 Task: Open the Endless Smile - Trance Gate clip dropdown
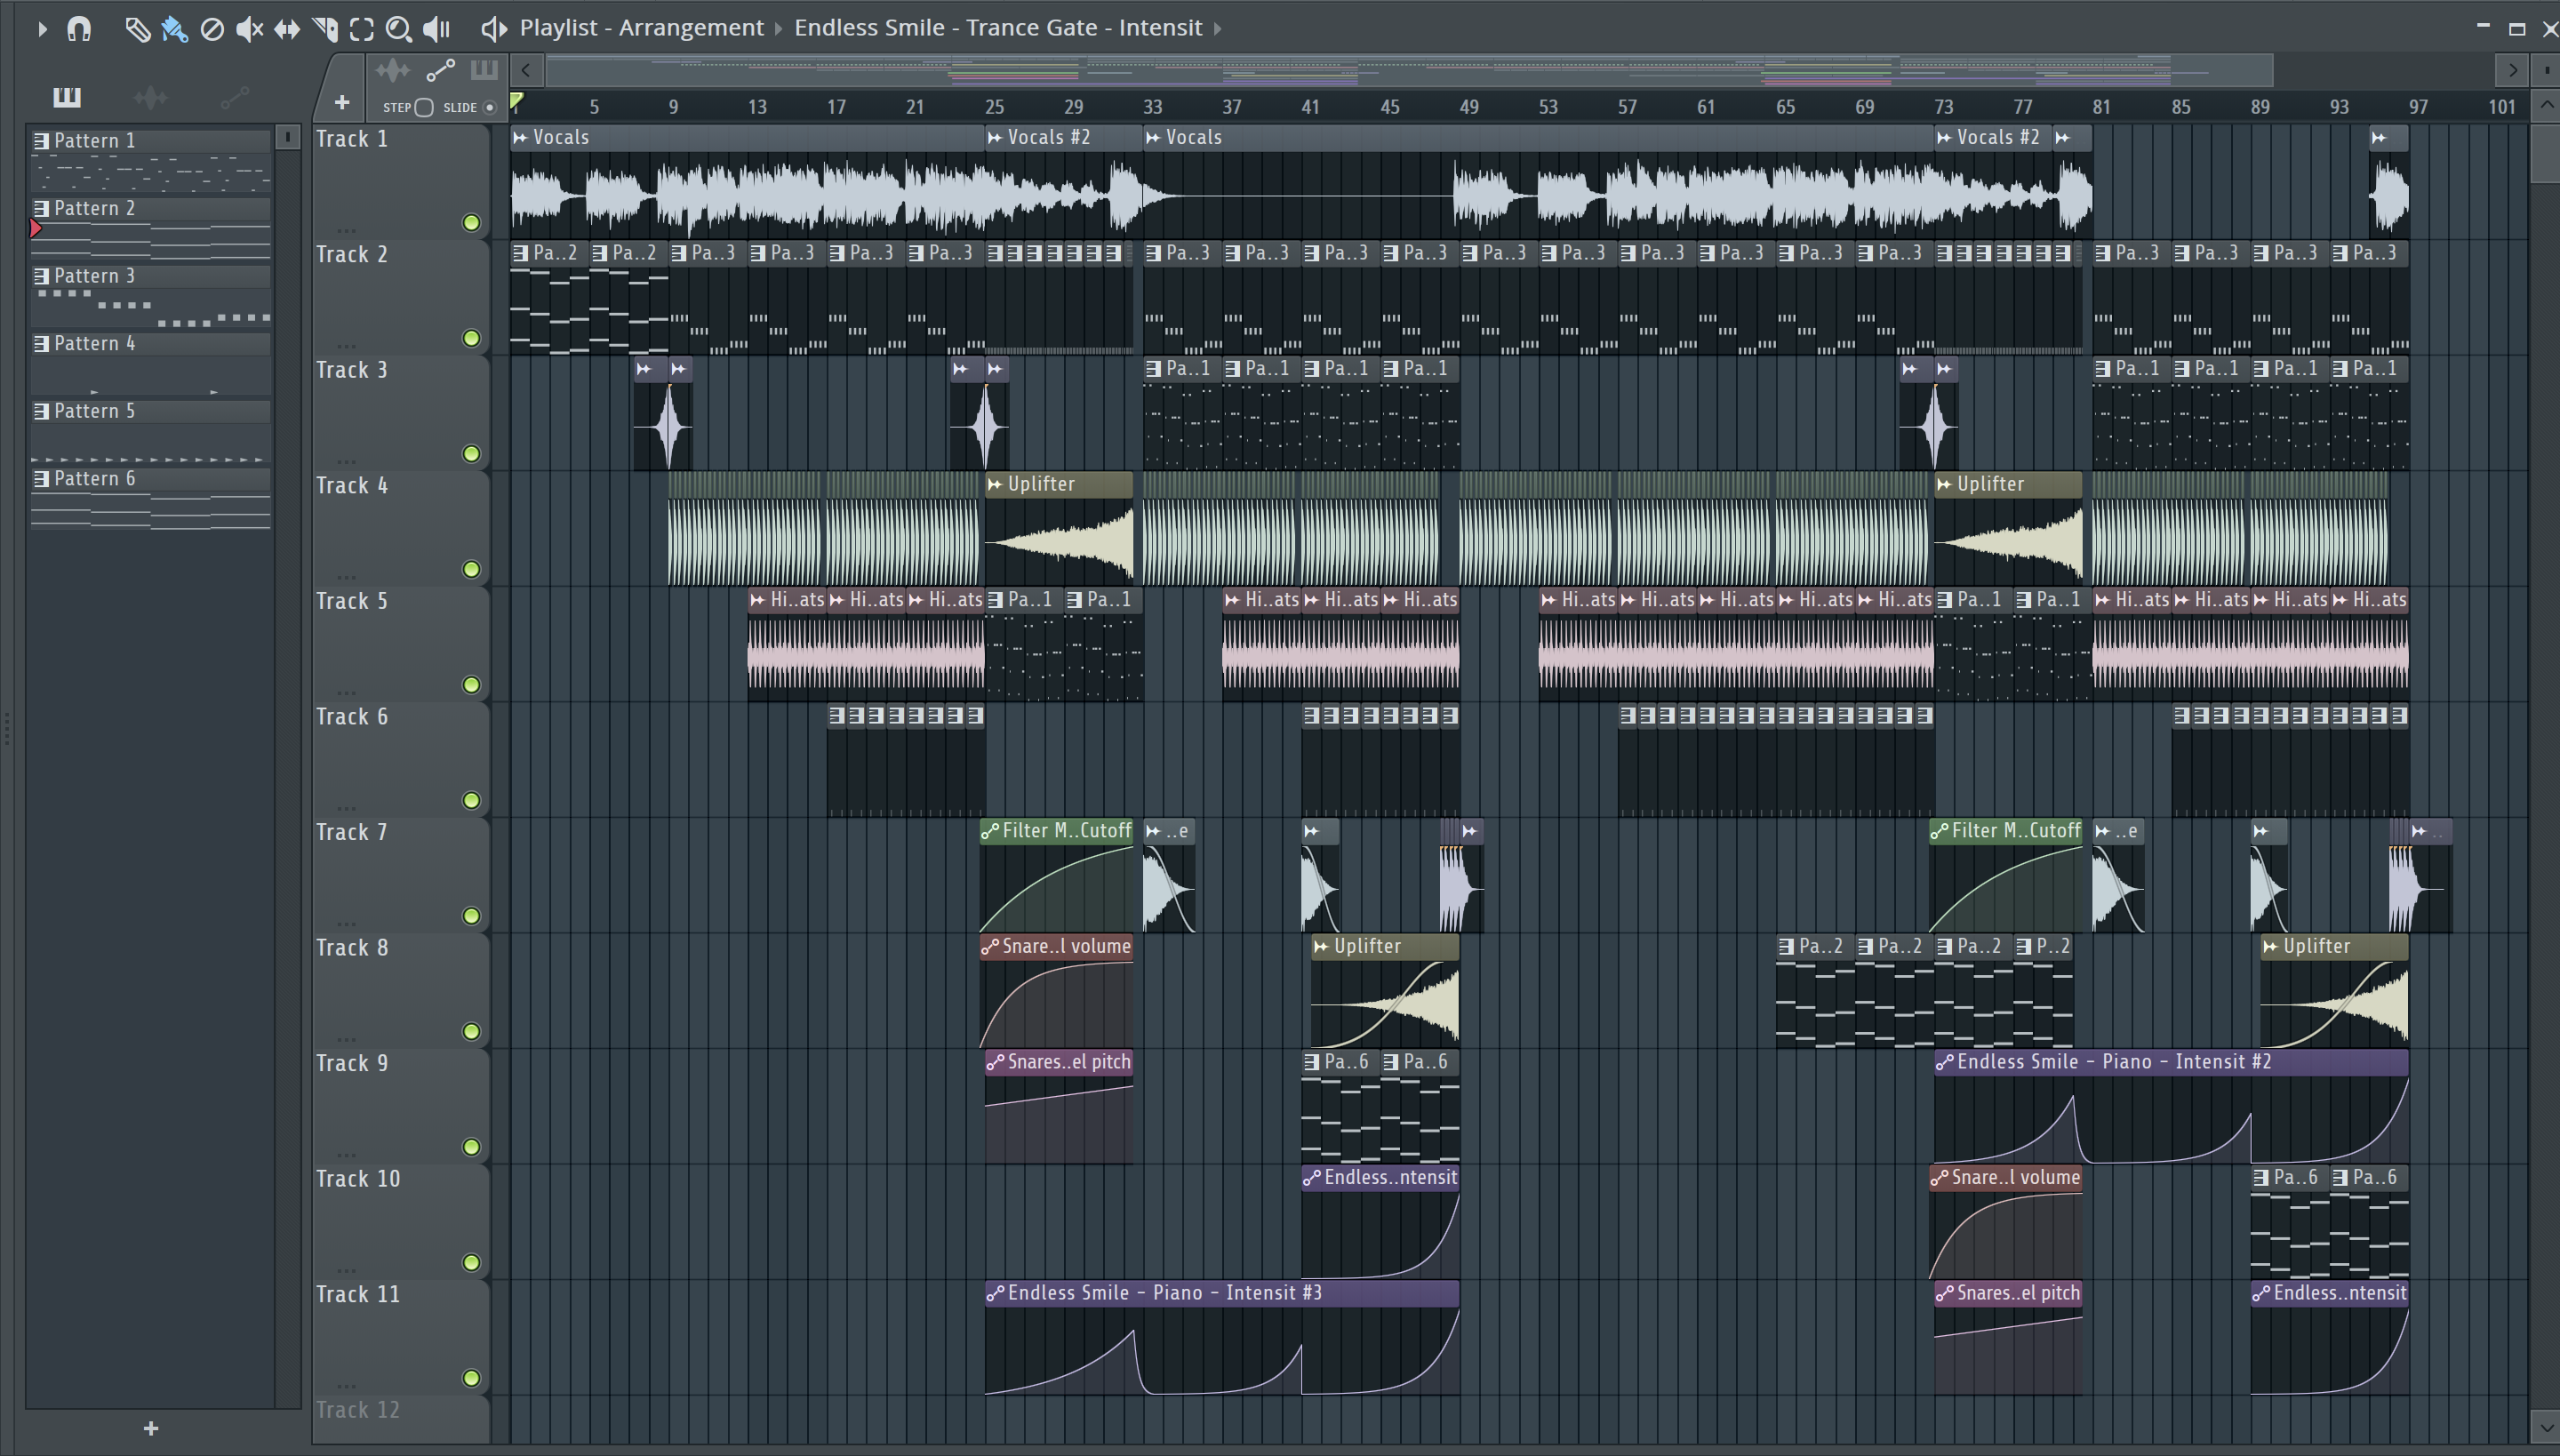point(998,28)
